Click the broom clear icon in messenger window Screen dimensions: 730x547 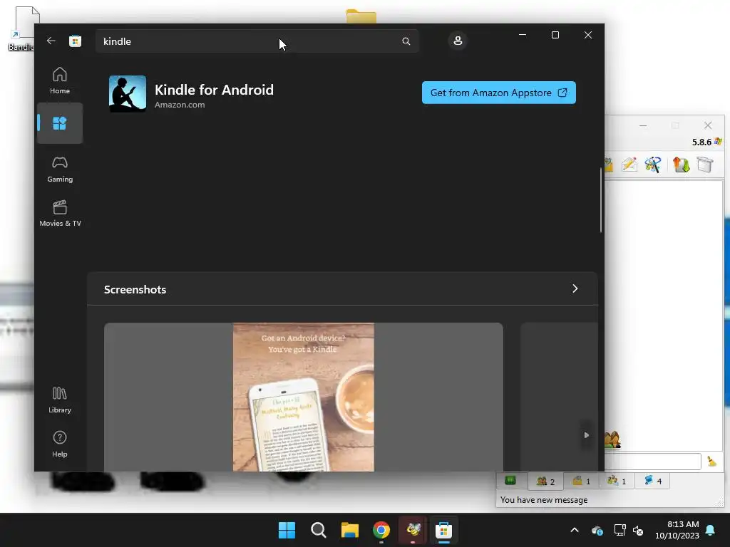pyautogui.click(x=712, y=461)
